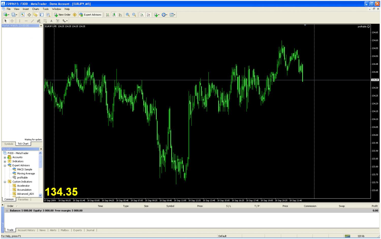This screenshot has height=239, width=381.
Task: Open the MetaEditor yellow diamond icon
Action: click(x=75, y=15)
